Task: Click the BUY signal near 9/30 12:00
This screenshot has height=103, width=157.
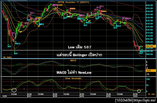Action: 115,28
